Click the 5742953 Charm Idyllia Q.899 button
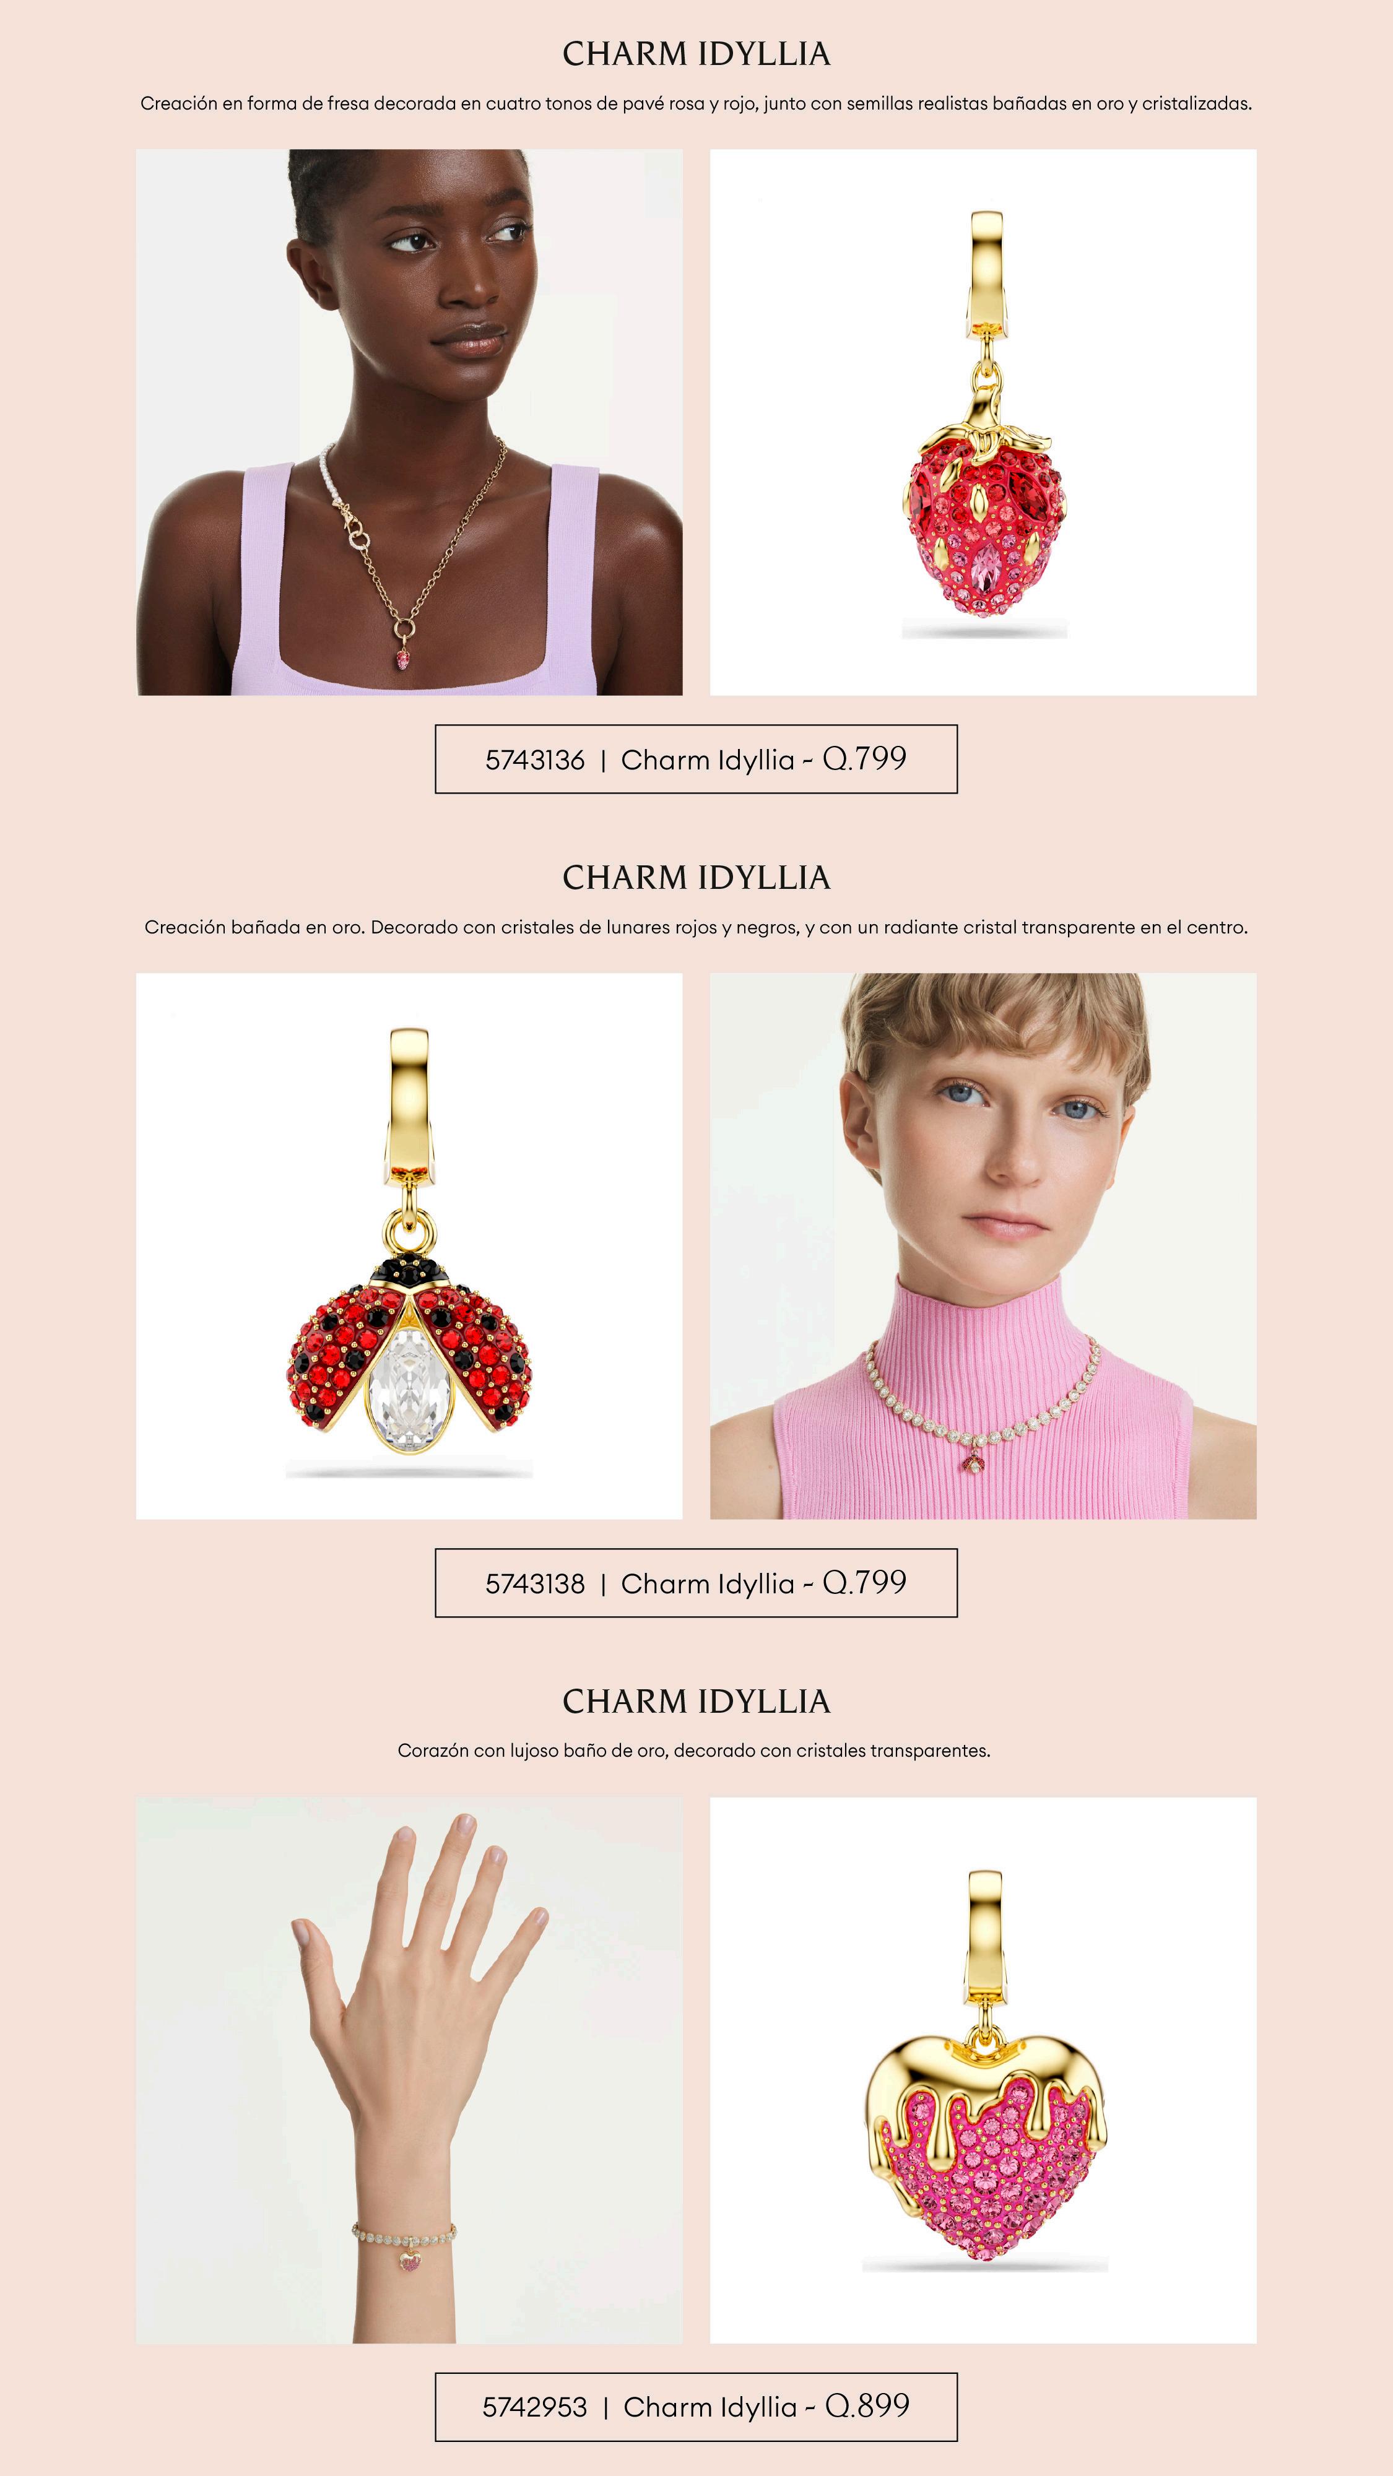Viewport: 1393px width, 2476px height. click(x=696, y=2407)
